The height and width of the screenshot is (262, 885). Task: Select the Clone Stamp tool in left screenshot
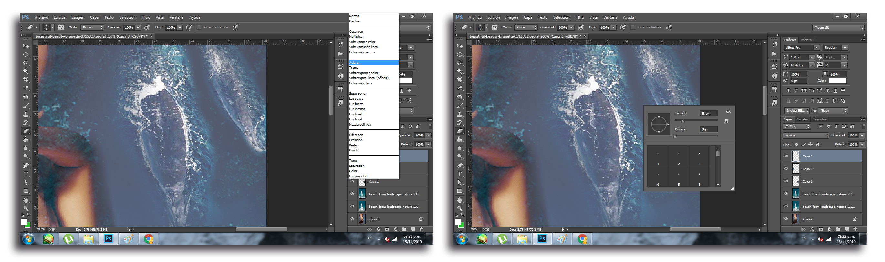26,114
